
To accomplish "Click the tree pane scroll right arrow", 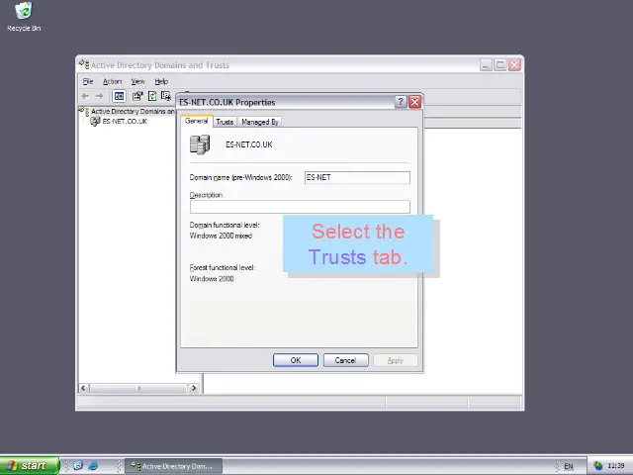I will pos(194,388).
